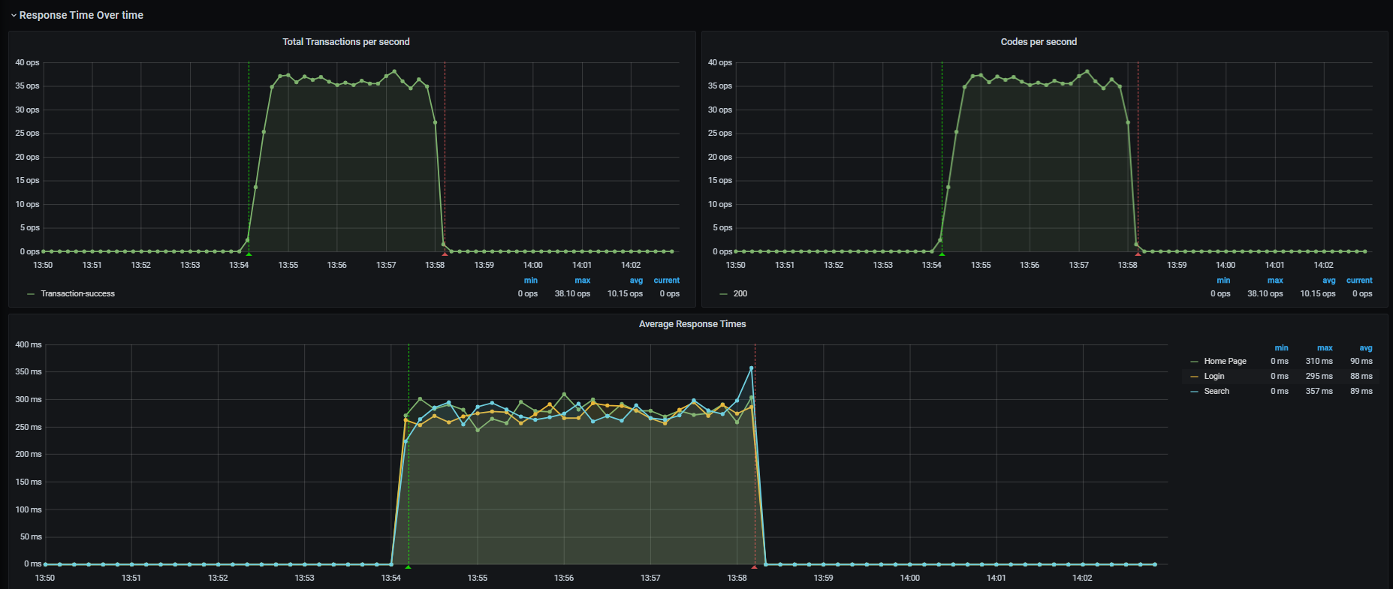
Task: Sort Average Response Times legend by avg
Action: tap(1366, 348)
